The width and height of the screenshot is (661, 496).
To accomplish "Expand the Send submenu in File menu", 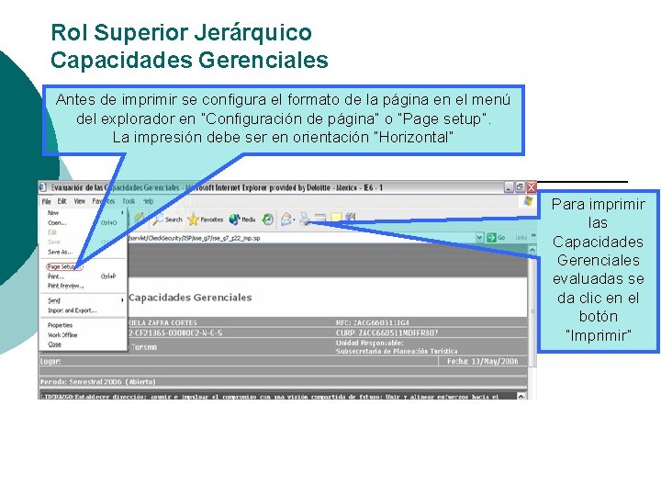I will (x=83, y=300).
